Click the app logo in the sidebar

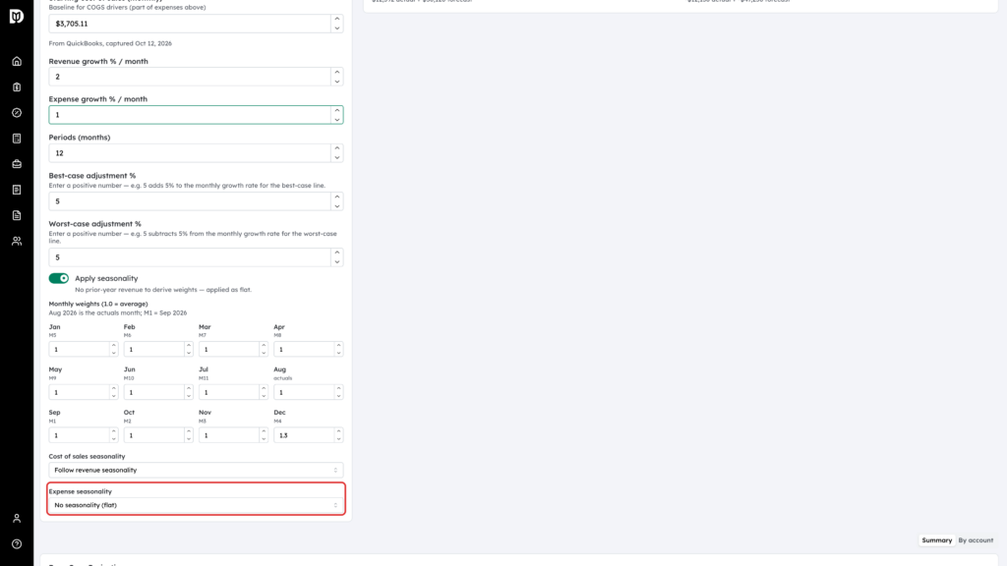point(17,16)
